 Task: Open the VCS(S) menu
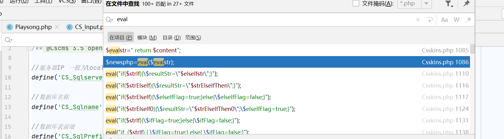tap(67, 1)
